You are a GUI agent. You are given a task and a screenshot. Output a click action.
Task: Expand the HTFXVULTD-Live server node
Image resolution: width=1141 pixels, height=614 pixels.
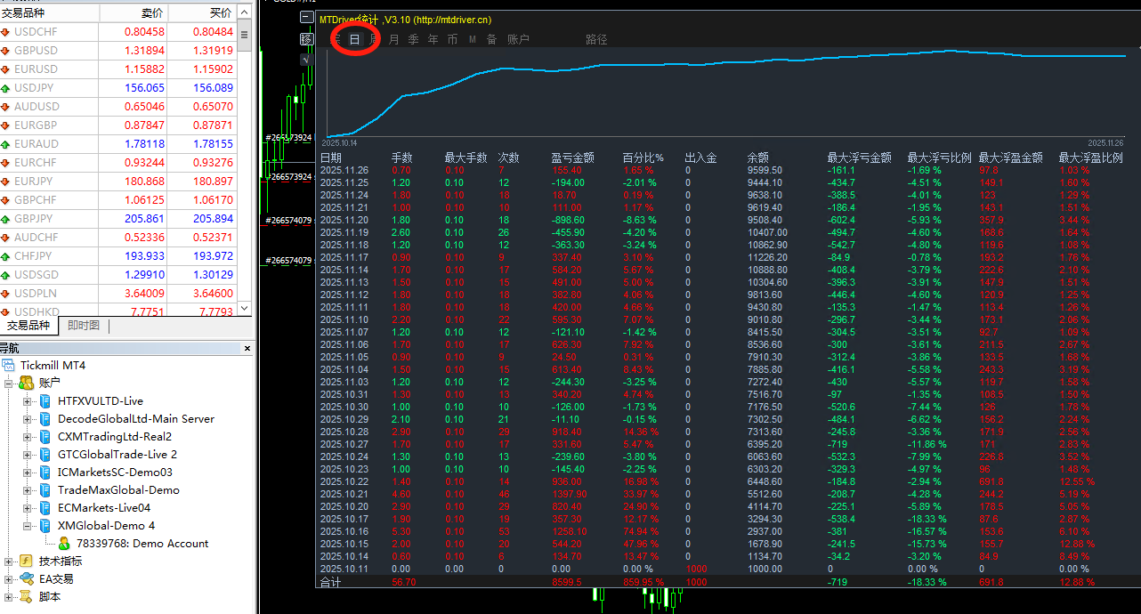tap(27, 401)
